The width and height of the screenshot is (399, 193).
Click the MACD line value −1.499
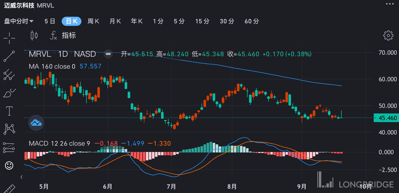pos(133,143)
